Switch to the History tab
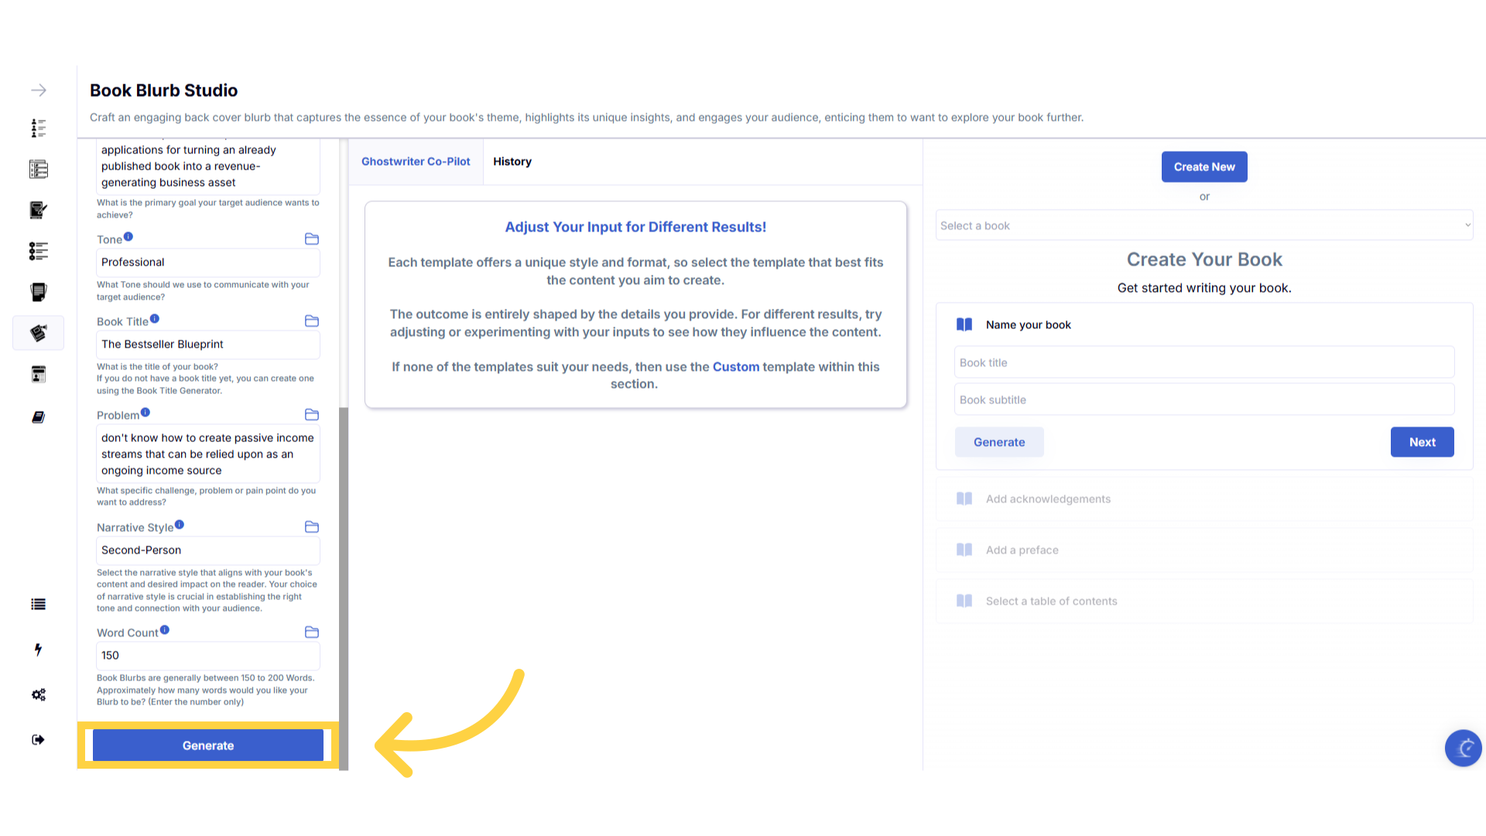Viewport: 1486px width, 836px height. coord(512,162)
